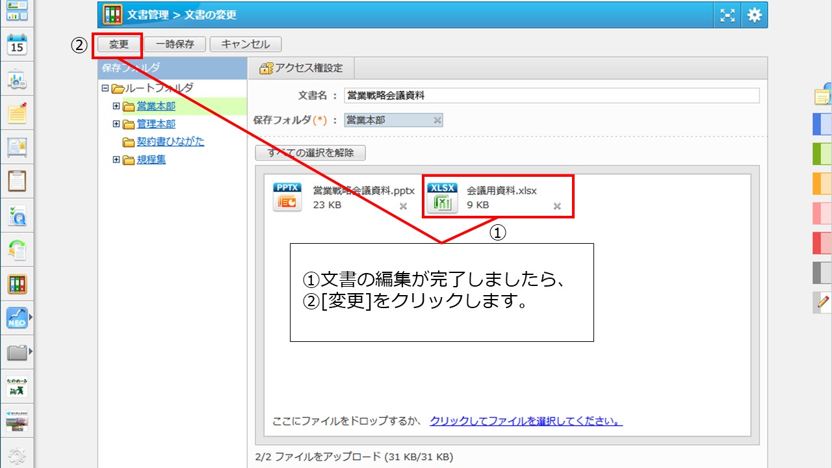
Task: Open the binders document management sidebar icon
Action: (17, 284)
